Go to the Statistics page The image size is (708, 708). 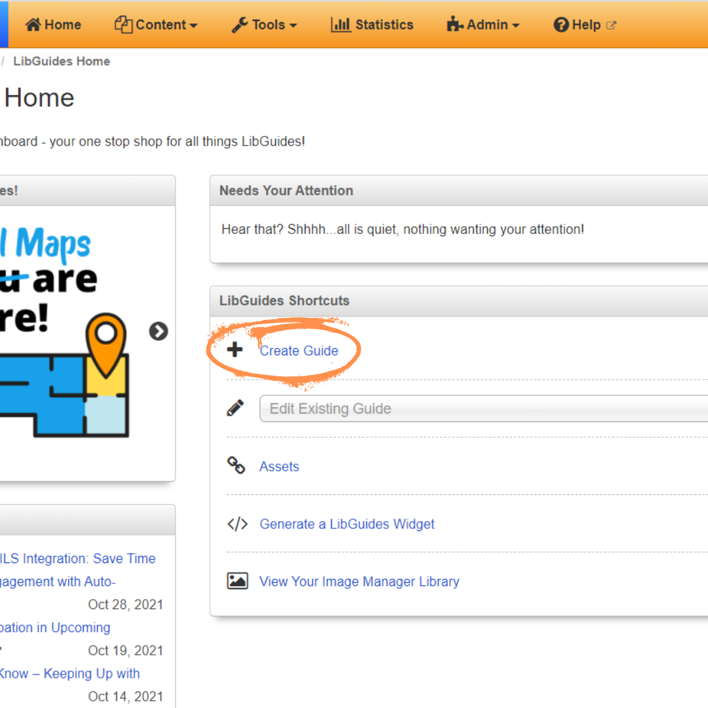372,24
